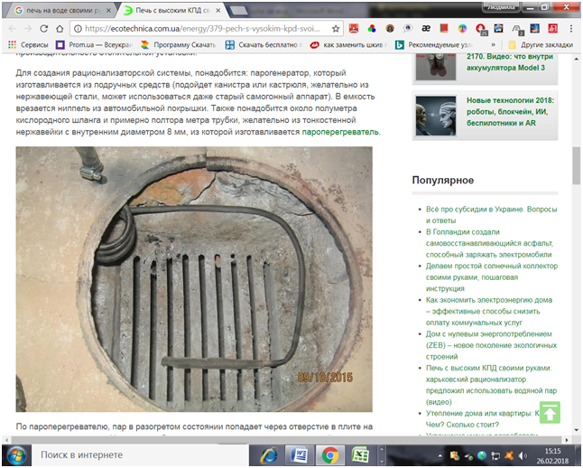Image resolution: width=583 pixels, height=468 pixels.
Task: Open the extension showing badge 2
Action: pyautogui.click(x=517, y=29)
